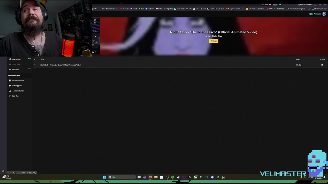Image resolution: width=328 pixels, height=184 pixels.
Task: Open the Twitch bookmark
Action: click(x=134, y=9)
